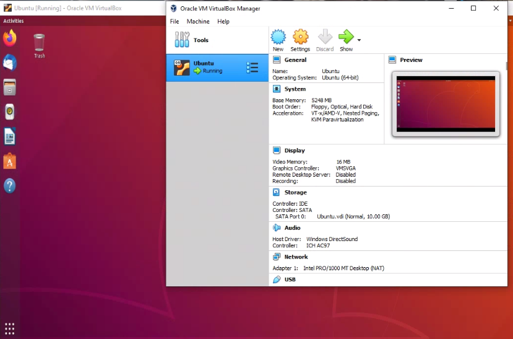This screenshot has width=513, height=339.
Task: Open the File menu
Action: click(175, 21)
